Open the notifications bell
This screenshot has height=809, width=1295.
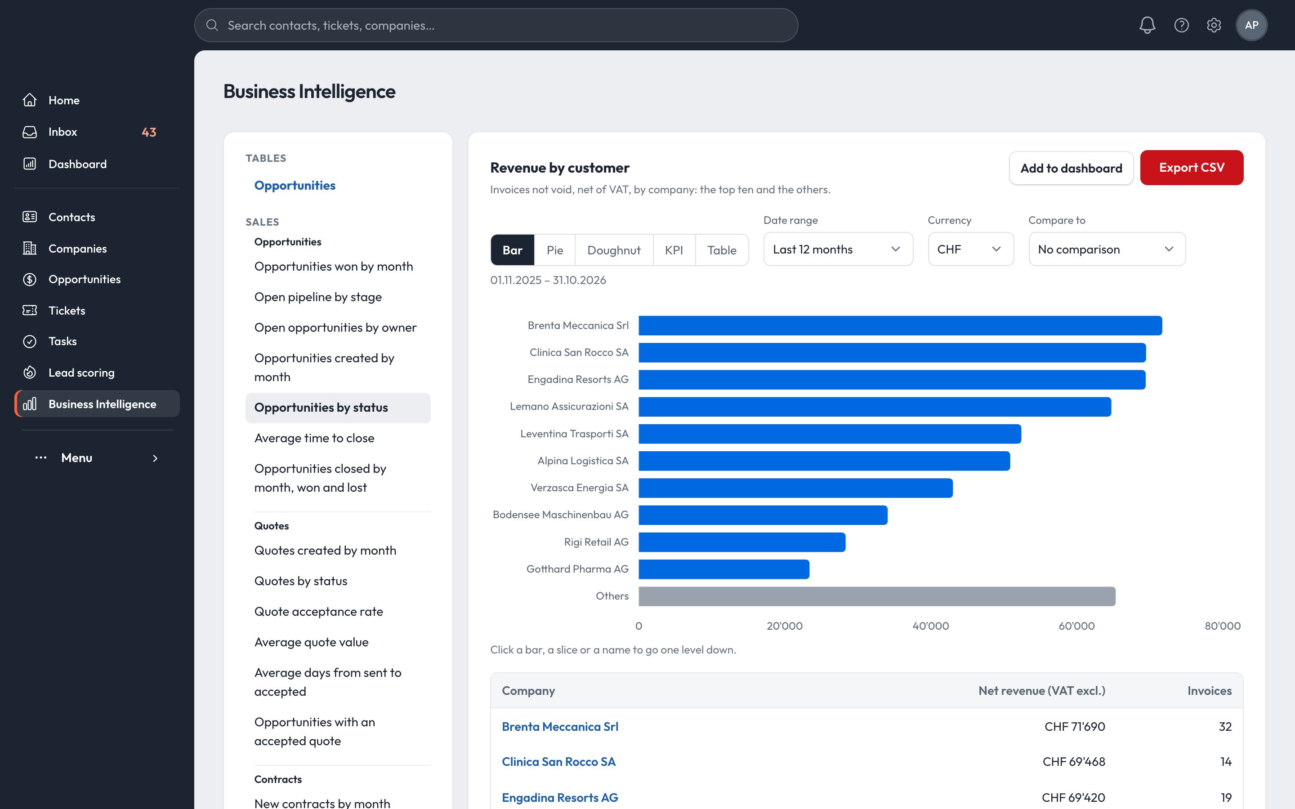[x=1147, y=25]
